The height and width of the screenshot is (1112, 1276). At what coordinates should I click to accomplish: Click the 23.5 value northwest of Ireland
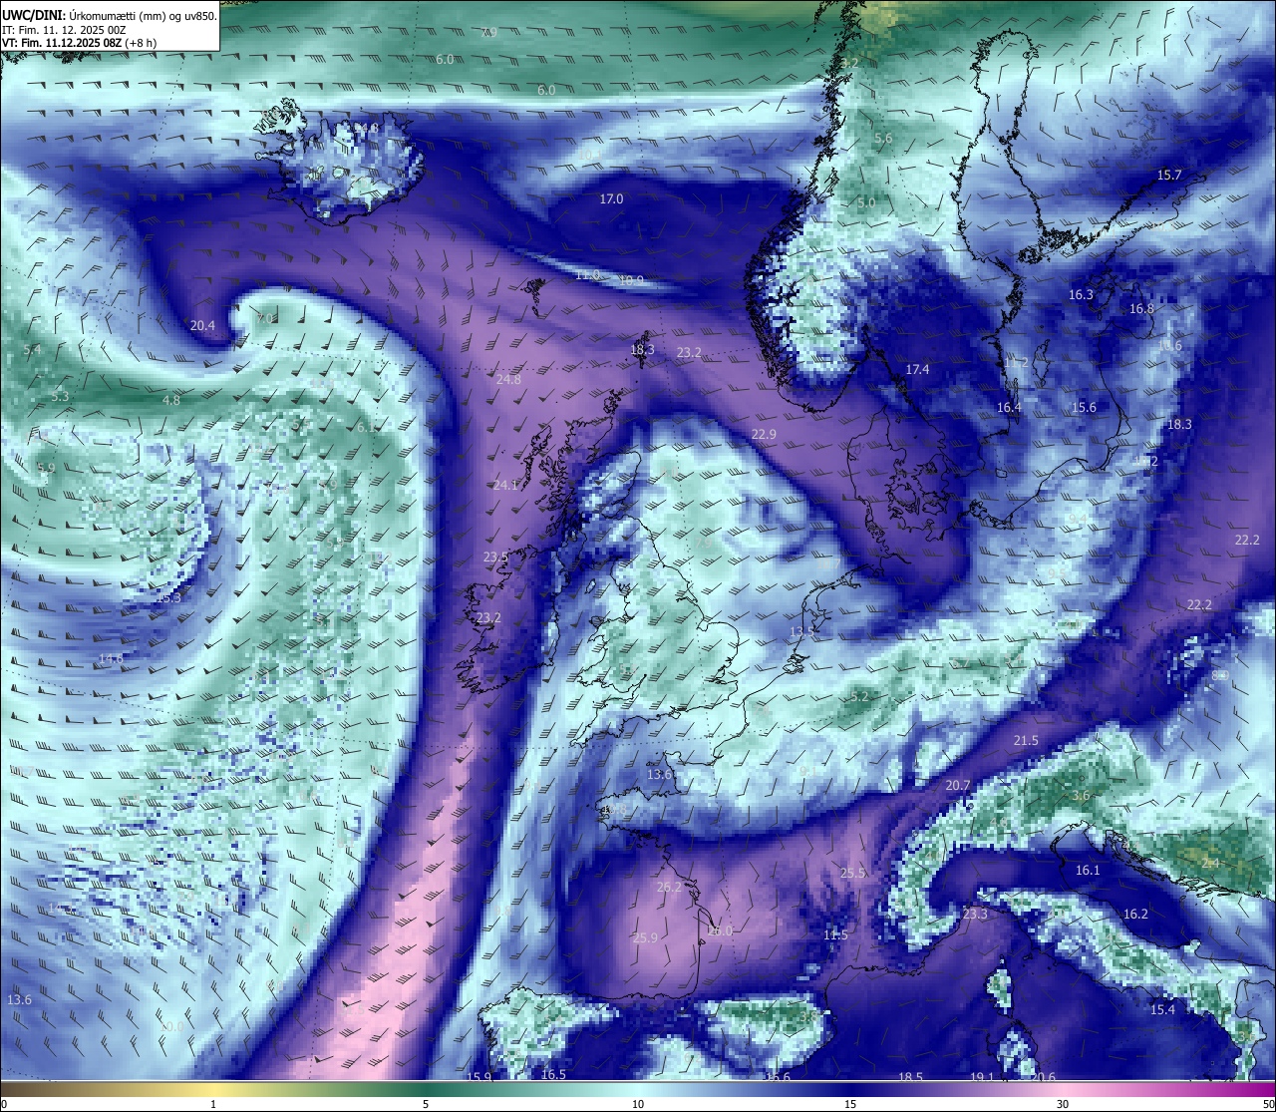pyautogui.click(x=495, y=556)
